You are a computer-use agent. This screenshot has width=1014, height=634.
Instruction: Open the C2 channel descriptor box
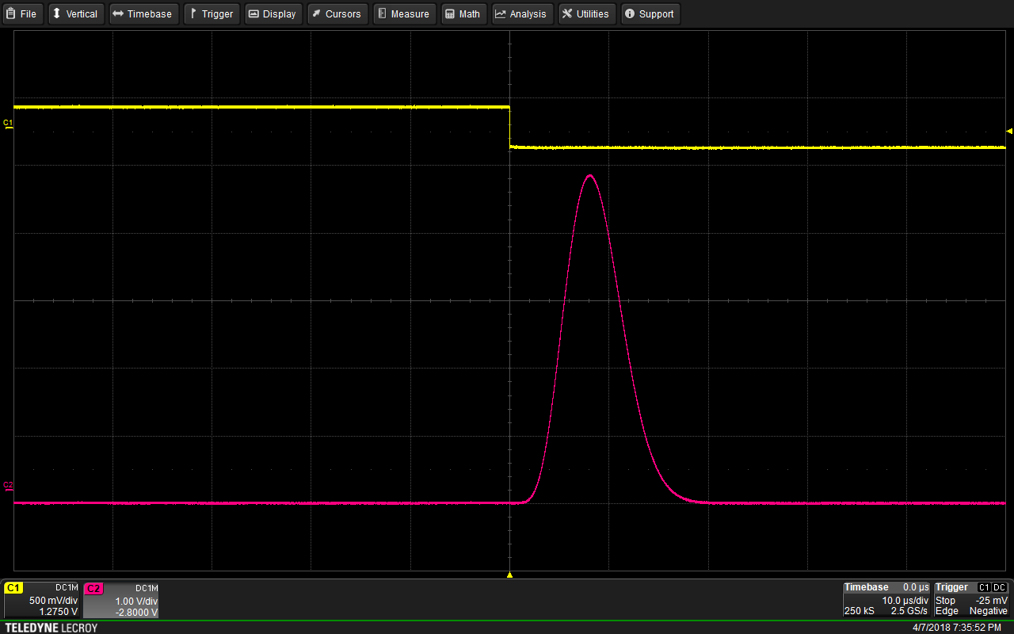(122, 599)
